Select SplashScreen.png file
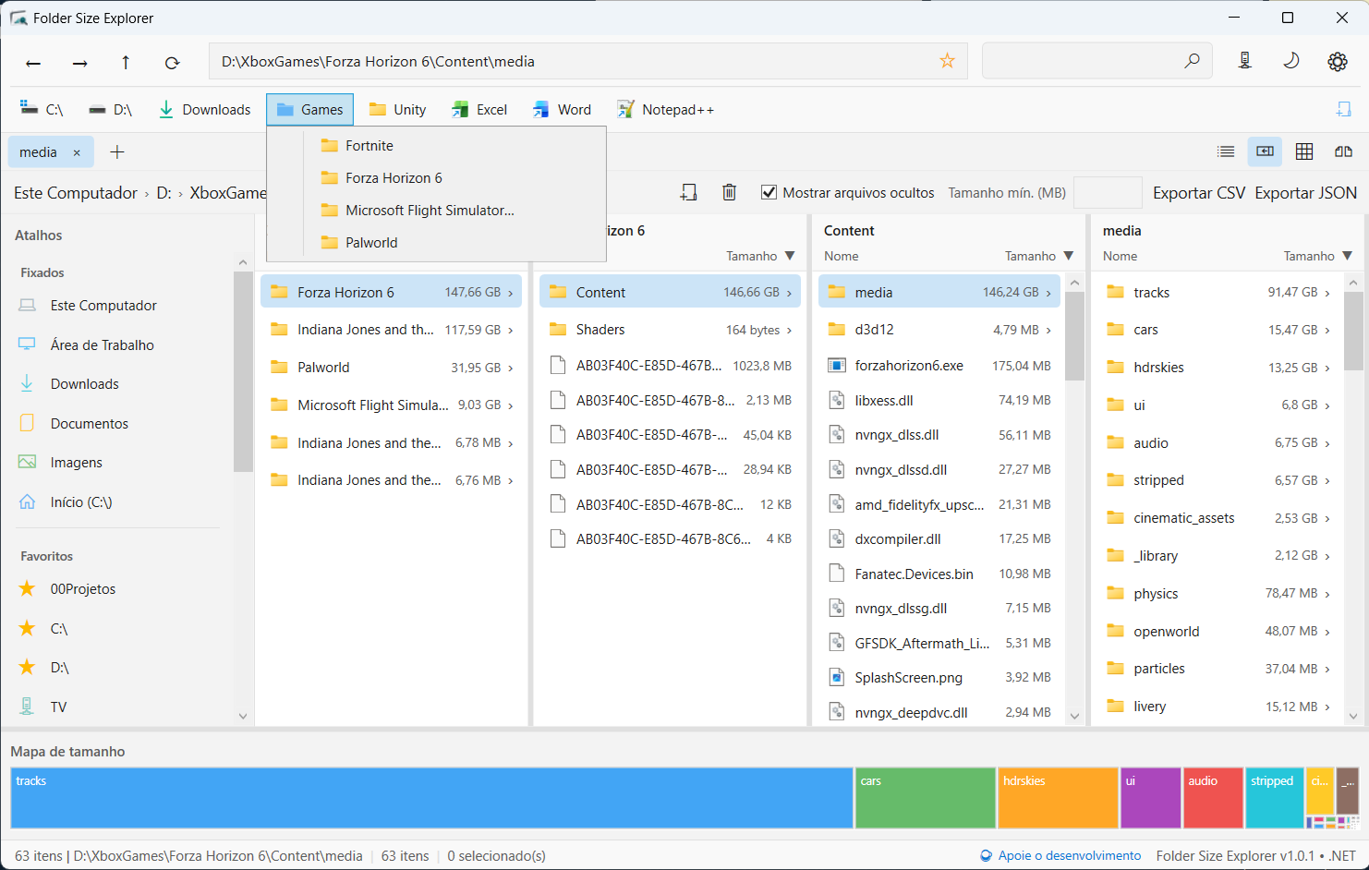 [x=939, y=678]
